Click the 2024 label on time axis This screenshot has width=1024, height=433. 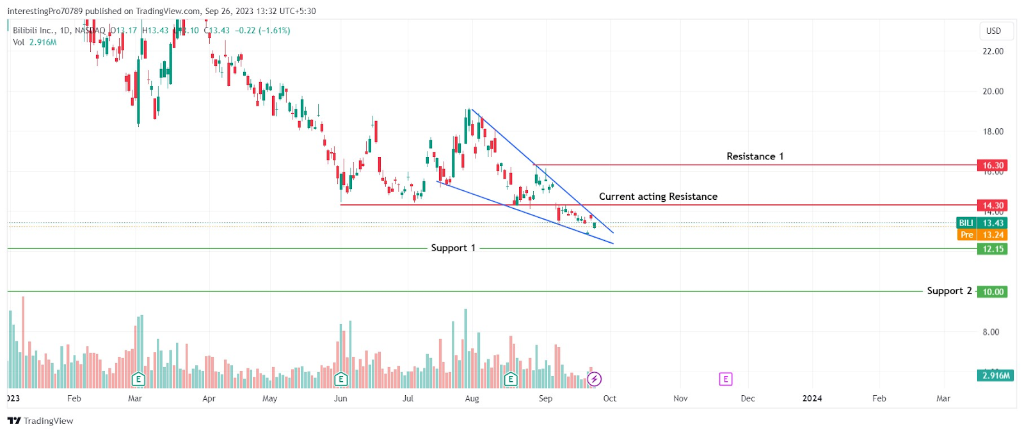coord(812,398)
